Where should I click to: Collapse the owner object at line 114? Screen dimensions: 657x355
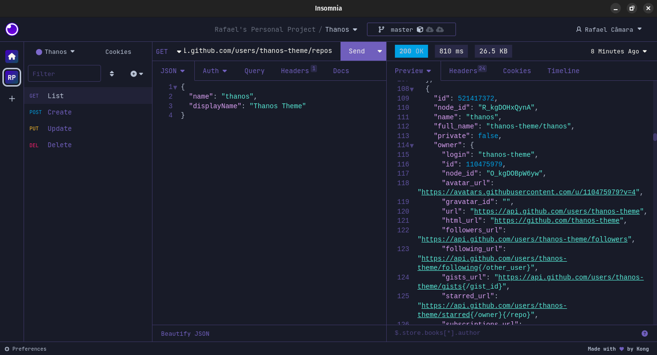pyautogui.click(x=412, y=145)
